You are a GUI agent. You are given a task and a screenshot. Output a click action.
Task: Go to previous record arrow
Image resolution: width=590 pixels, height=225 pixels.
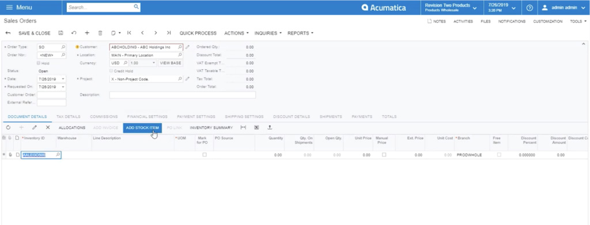click(x=142, y=33)
